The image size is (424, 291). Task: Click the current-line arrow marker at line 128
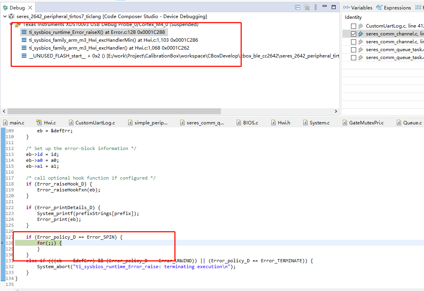point(2,243)
